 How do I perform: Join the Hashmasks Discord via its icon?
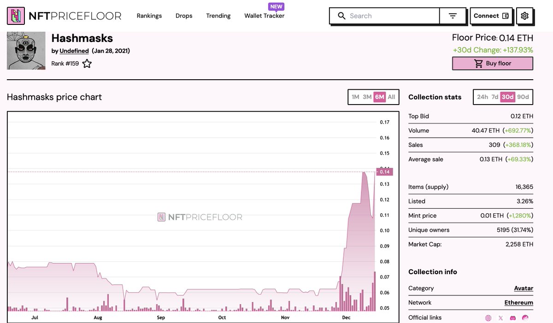point(512,318)
